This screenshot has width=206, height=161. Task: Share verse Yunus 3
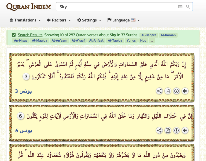[x=159, y=91]
